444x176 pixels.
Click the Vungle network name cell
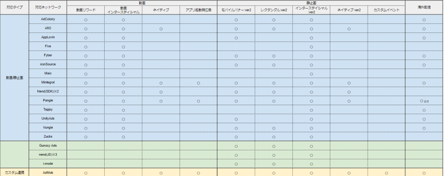pyautogui.click(x=48, y=128)
